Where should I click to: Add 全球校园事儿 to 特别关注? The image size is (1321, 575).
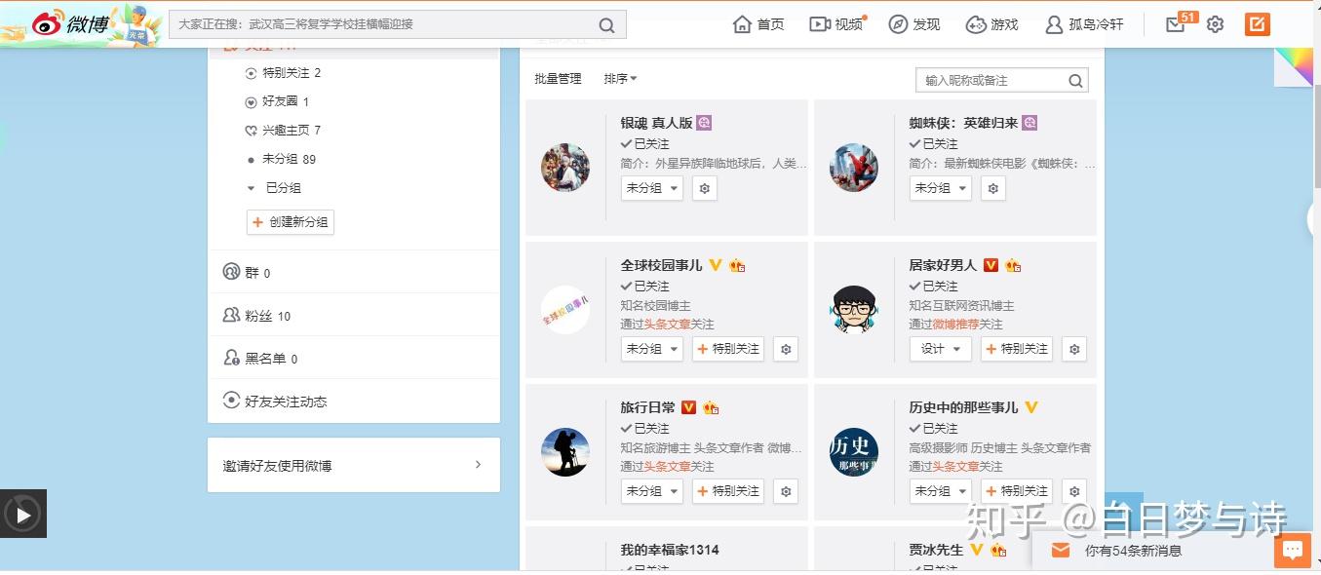tap(728, 349)
